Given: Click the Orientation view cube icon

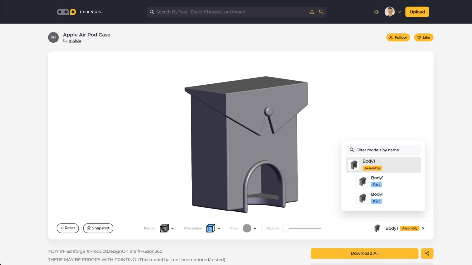Looking at the screenshot, I should coord(211,228).
